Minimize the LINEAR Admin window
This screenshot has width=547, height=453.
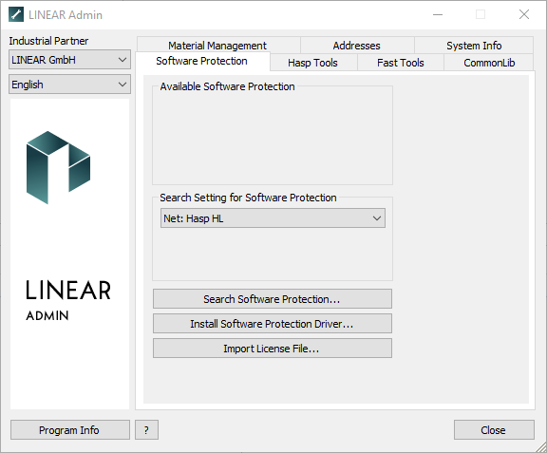[438, 14]
